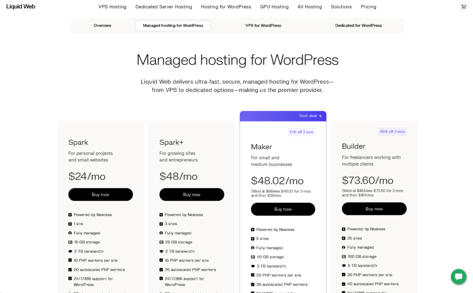Buy now the Spark+ plan

pos(192,195)
